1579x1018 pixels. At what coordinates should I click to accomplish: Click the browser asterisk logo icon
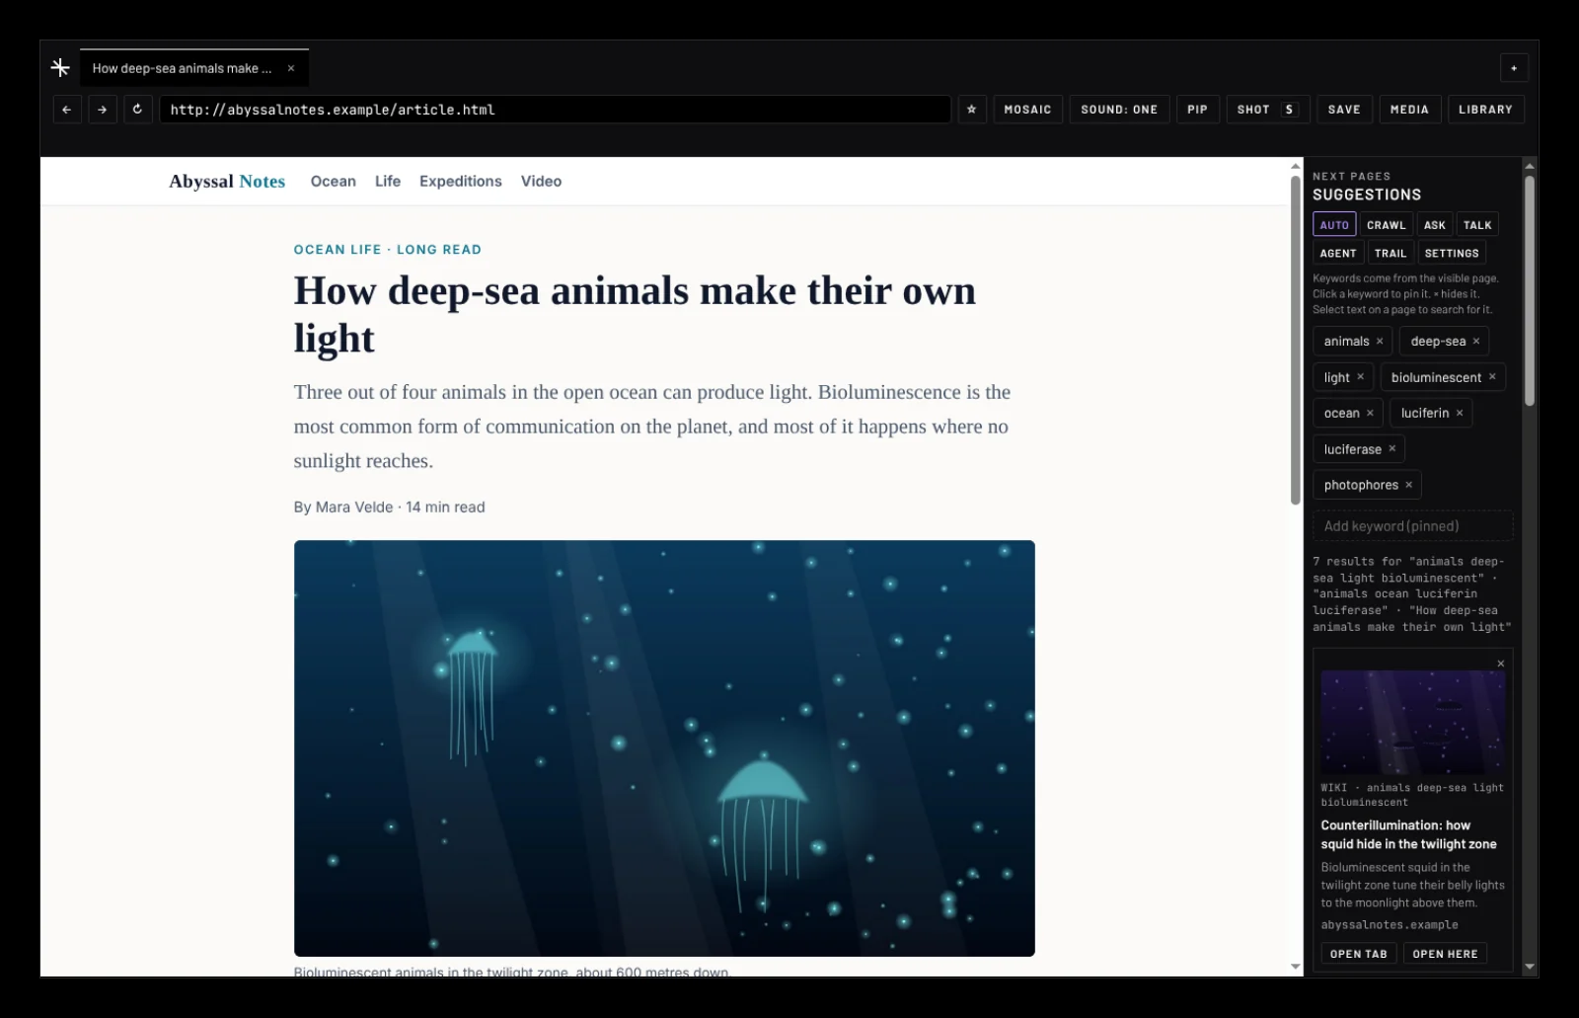click(60, 68)
